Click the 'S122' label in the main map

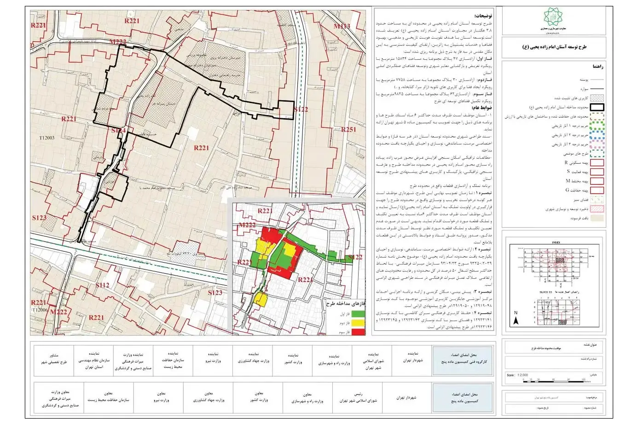point(301,109)
